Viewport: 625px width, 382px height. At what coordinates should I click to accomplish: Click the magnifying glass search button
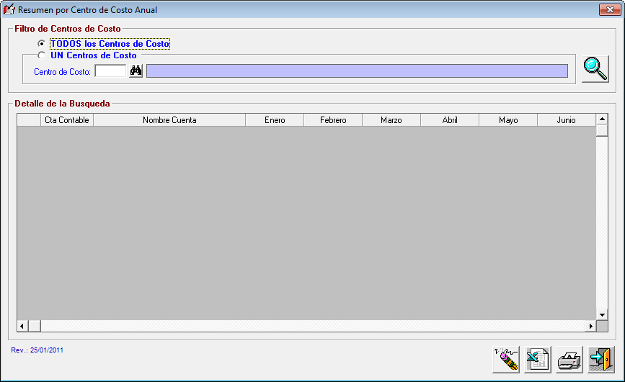595,69
